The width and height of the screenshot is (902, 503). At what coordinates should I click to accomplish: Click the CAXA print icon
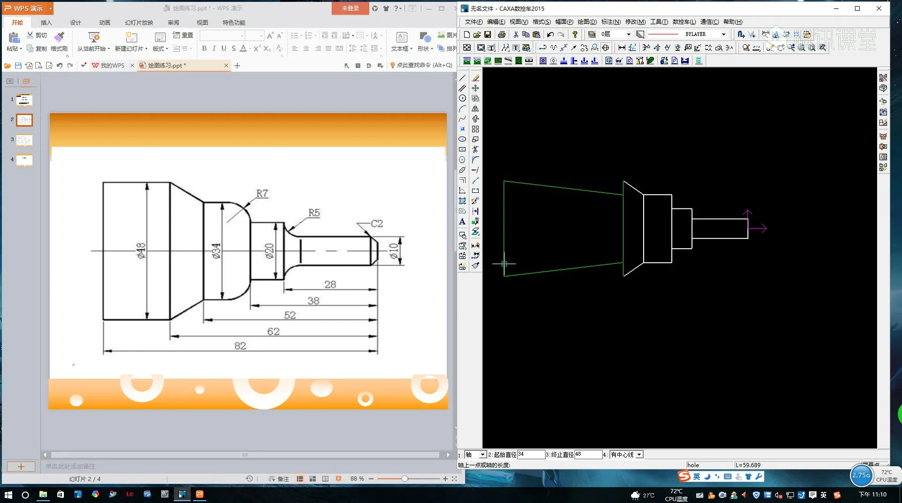click(502, 35)
